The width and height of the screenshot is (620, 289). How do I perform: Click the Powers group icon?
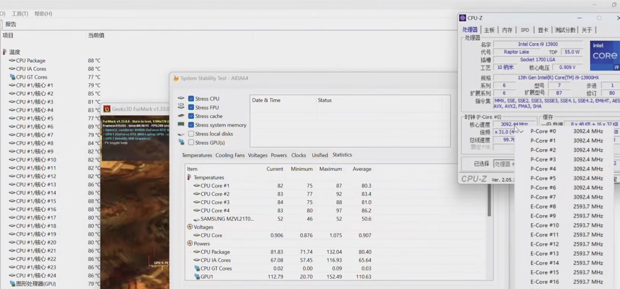coord(189,243)
